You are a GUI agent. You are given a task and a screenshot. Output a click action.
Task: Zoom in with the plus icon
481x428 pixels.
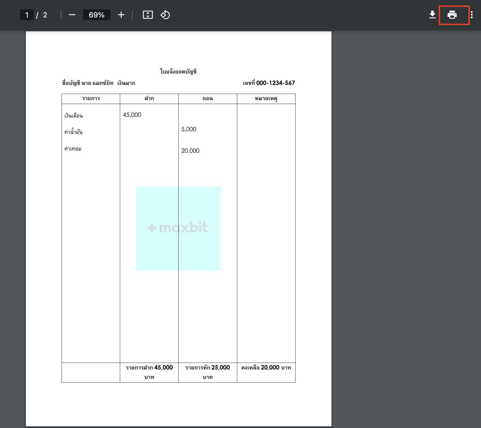[x=121, y=15]
